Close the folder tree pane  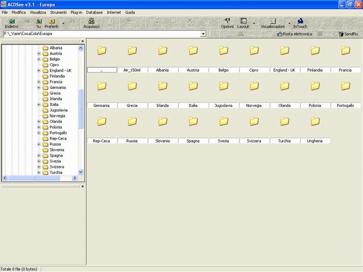[83, 41]
